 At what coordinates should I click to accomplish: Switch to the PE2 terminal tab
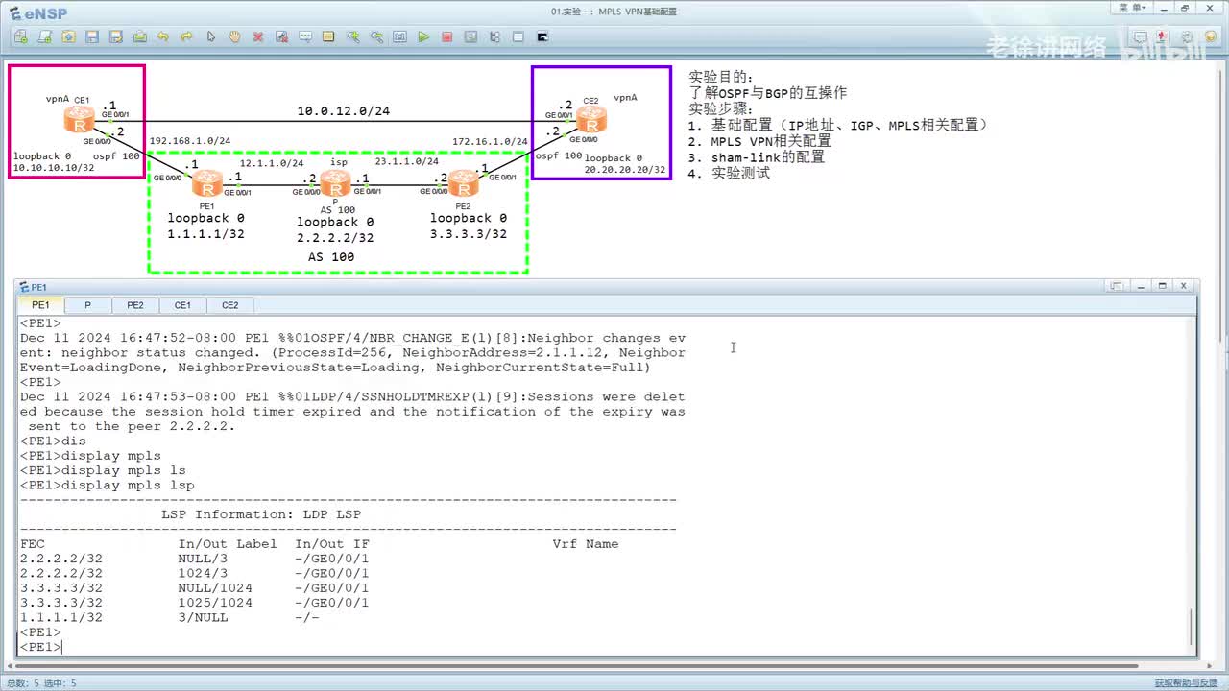135,305
